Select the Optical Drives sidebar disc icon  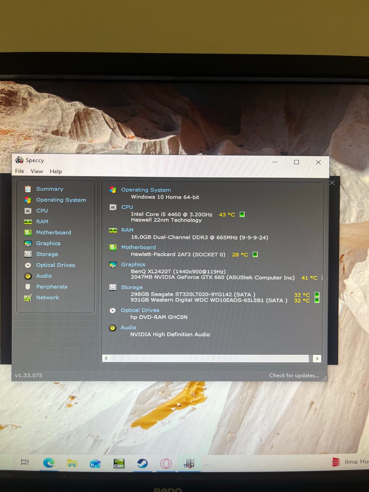(28, 265)
